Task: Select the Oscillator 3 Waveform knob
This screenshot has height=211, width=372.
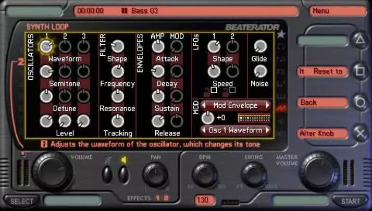Action: pyautogui.click(x=83, y=46)
